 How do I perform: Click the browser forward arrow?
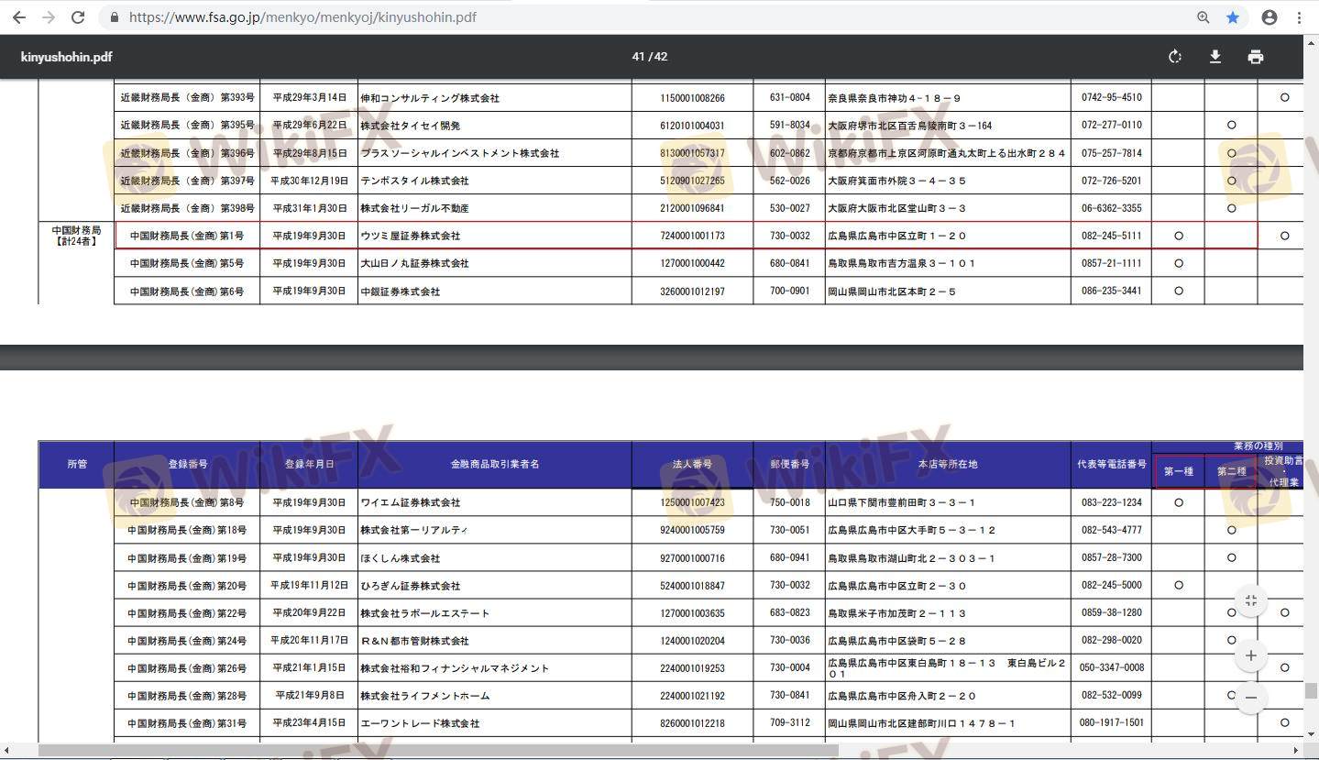[49, 17]
